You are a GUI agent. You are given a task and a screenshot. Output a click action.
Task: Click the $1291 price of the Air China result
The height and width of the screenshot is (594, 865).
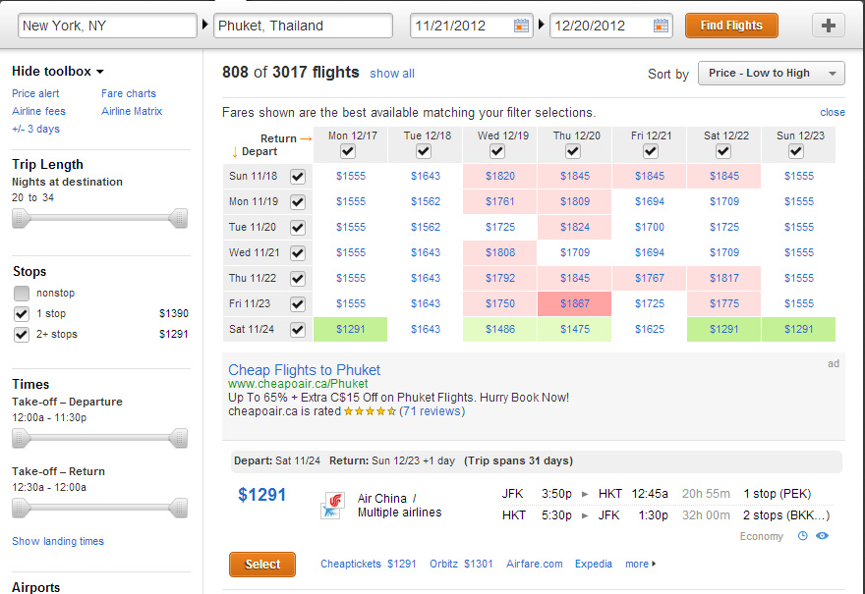pos(262,495)
